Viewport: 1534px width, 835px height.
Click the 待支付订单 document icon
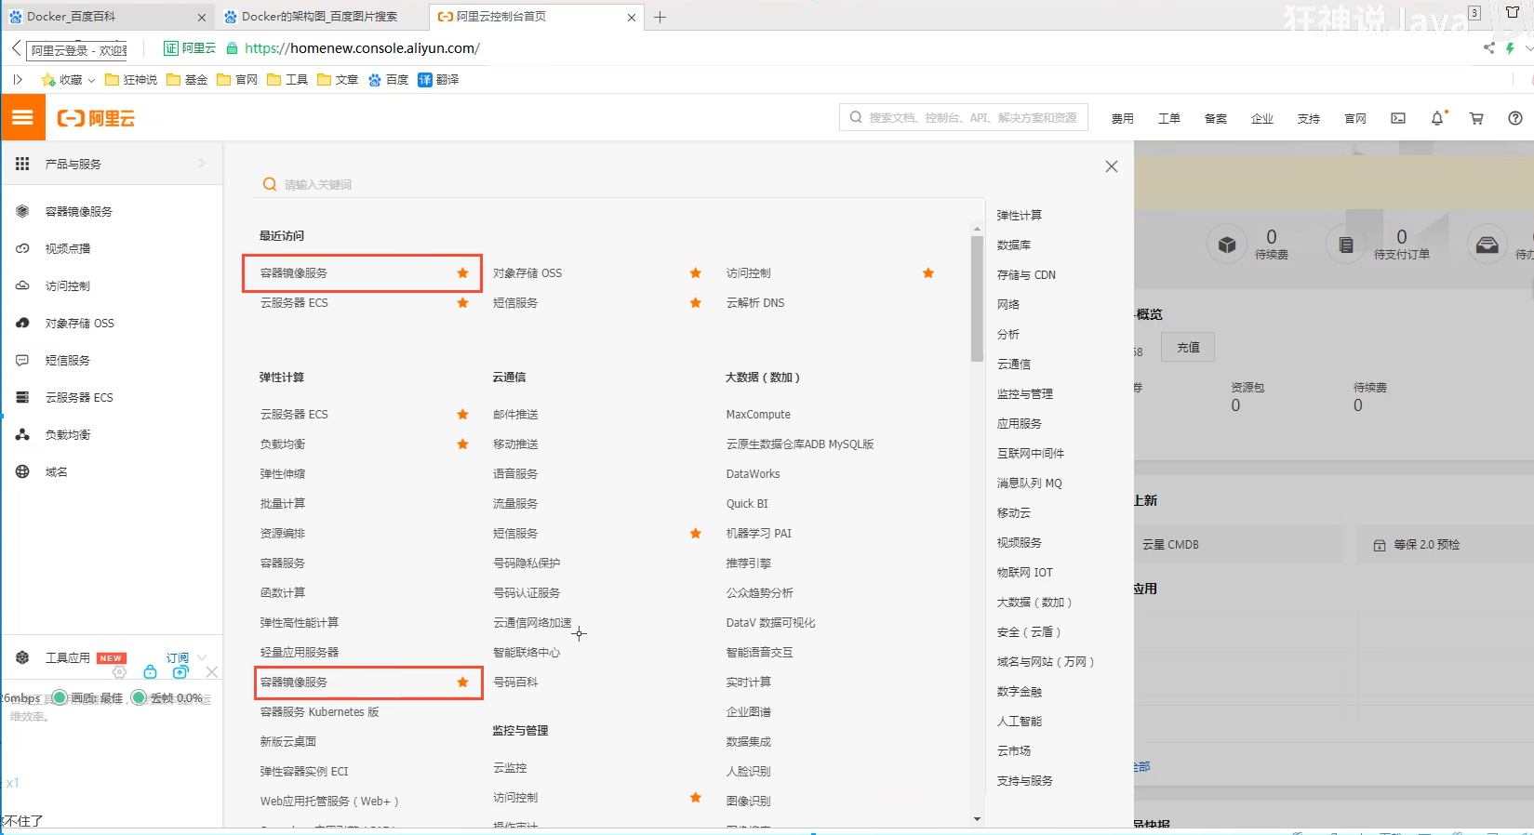(x=1345, y=245)
